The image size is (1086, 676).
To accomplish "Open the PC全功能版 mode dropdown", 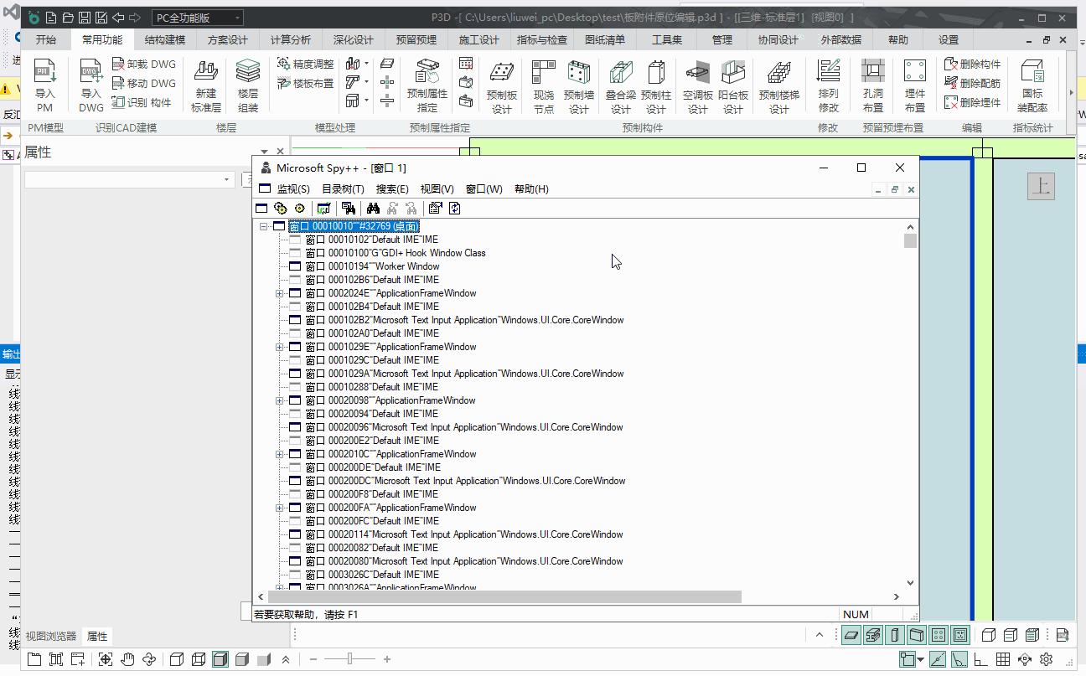I will 198,18.
